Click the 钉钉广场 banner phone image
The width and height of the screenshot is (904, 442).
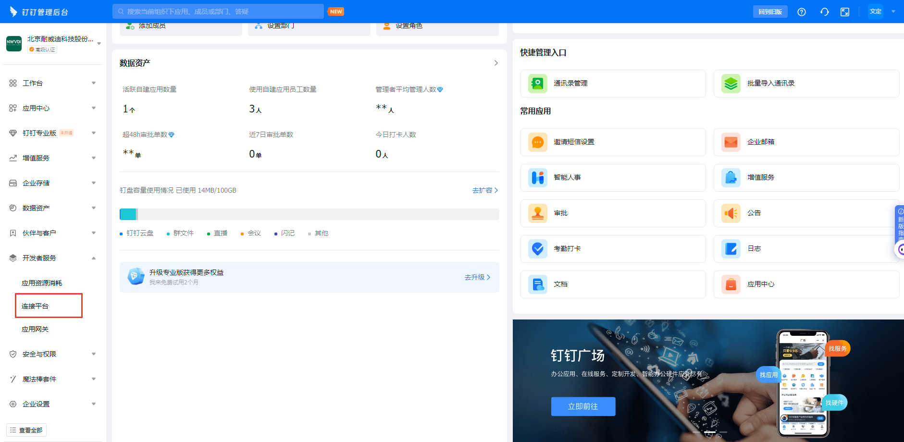click(x=803, y=383)
